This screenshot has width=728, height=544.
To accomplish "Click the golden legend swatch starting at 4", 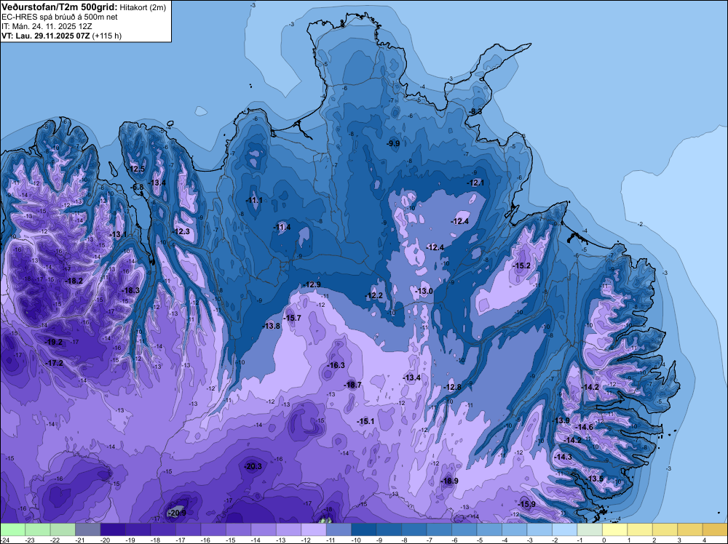I will coord(715,529).
